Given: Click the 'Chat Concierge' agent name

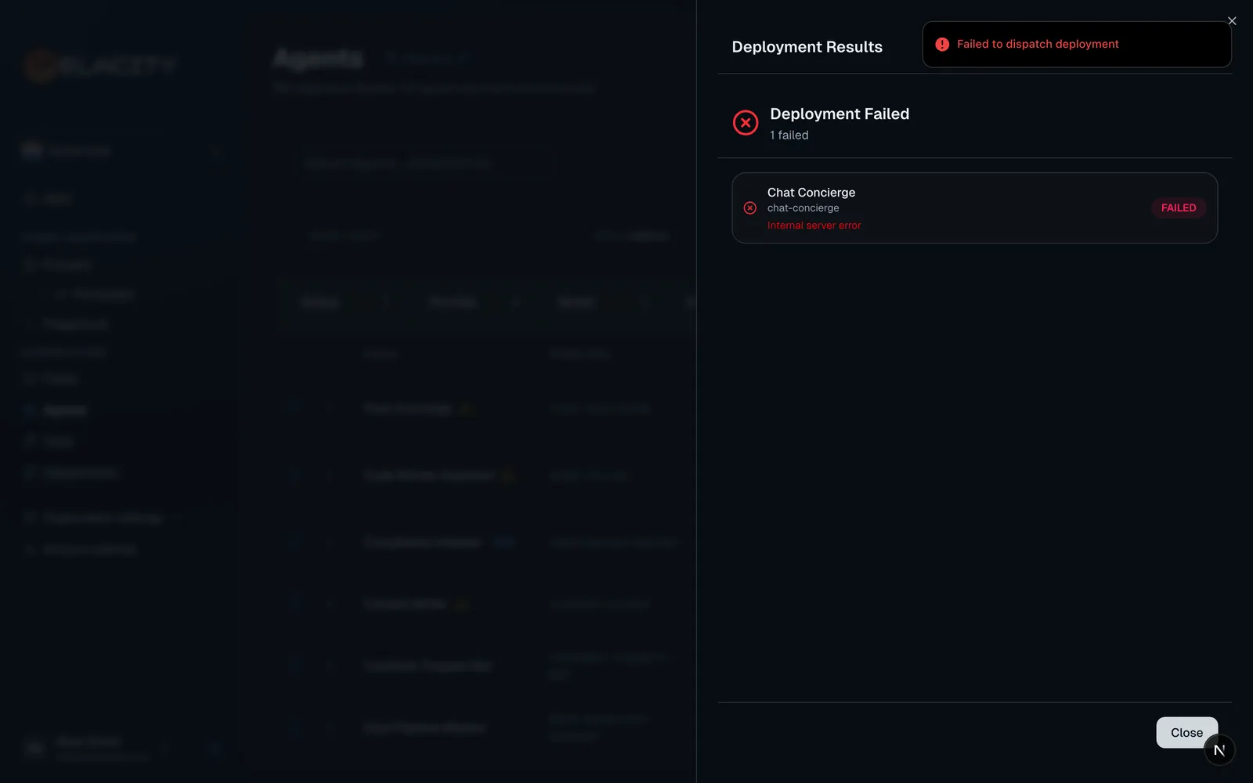Looking at the screenshot, I should point(811,193).
